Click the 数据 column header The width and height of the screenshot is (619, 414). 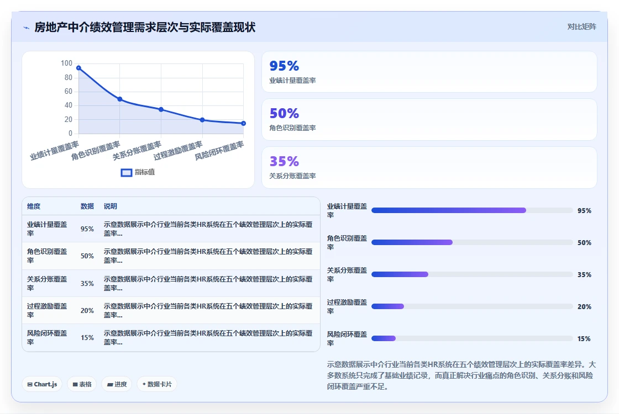click(x=87, y=206)
